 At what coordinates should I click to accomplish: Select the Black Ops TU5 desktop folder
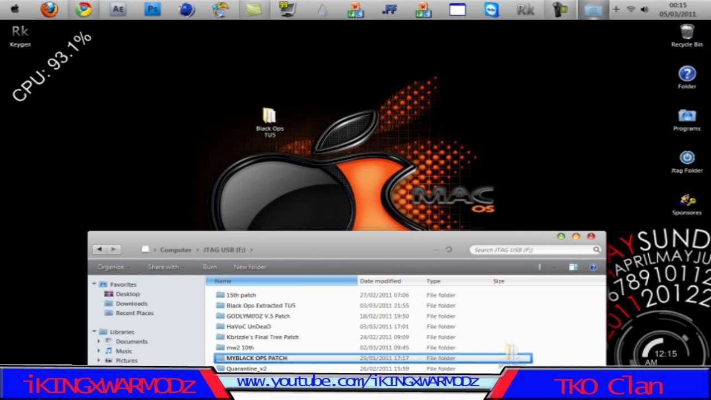[269, 122]
